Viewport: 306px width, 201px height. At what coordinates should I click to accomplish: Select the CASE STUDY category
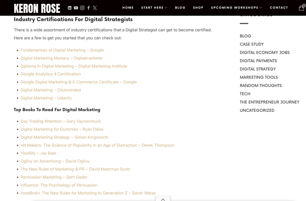252,44
